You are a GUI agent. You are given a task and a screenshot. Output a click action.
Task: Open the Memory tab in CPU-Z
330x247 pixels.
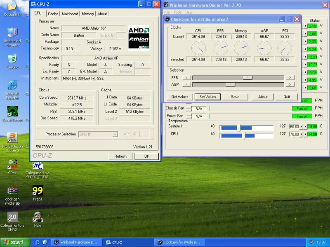(x=88, y=14)
